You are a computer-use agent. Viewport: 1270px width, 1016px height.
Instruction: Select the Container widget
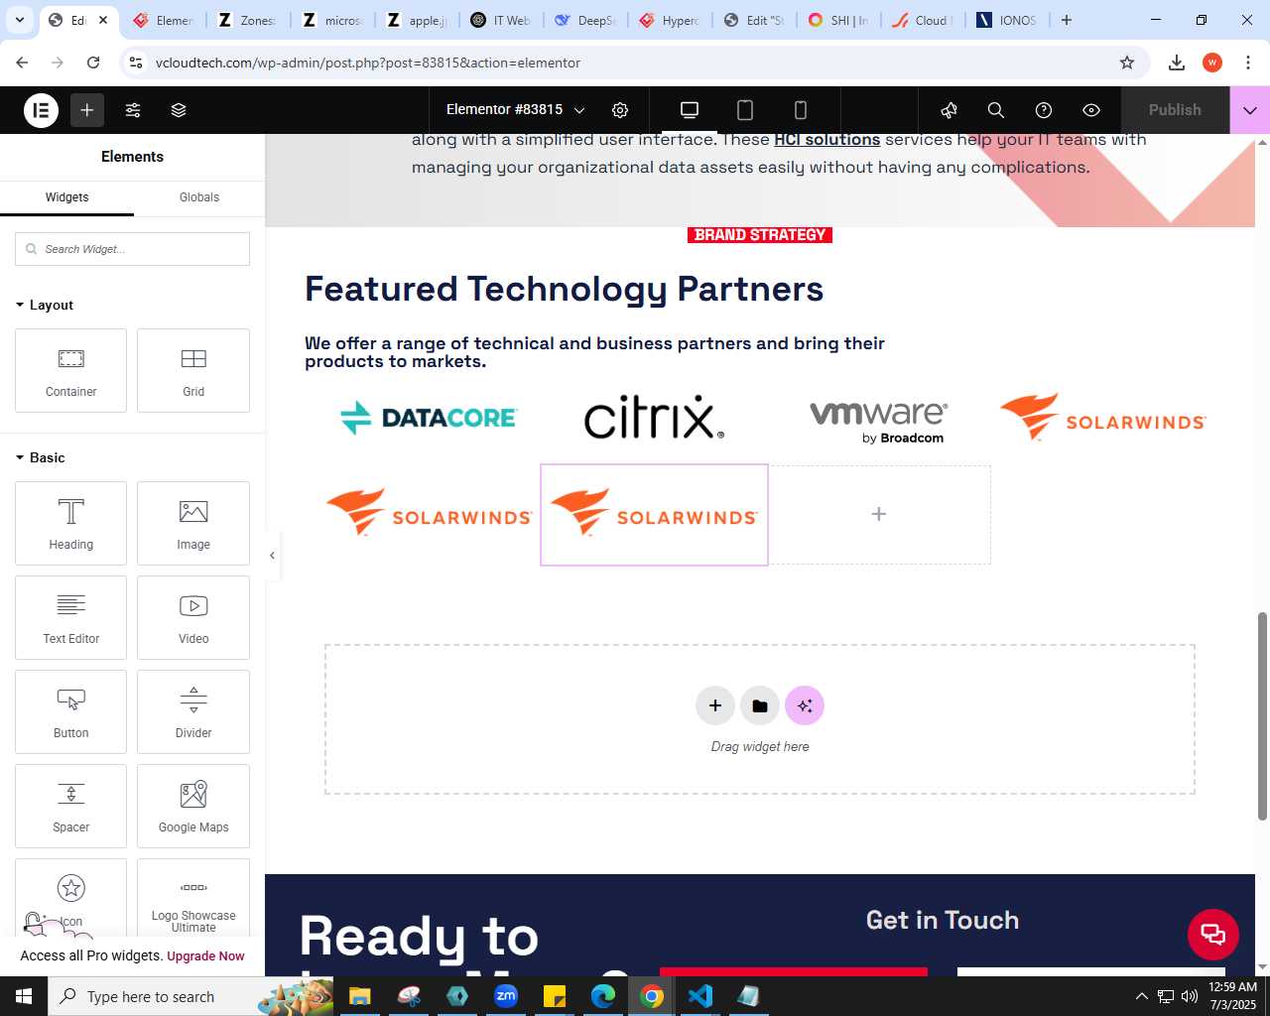tap(70, 370)
